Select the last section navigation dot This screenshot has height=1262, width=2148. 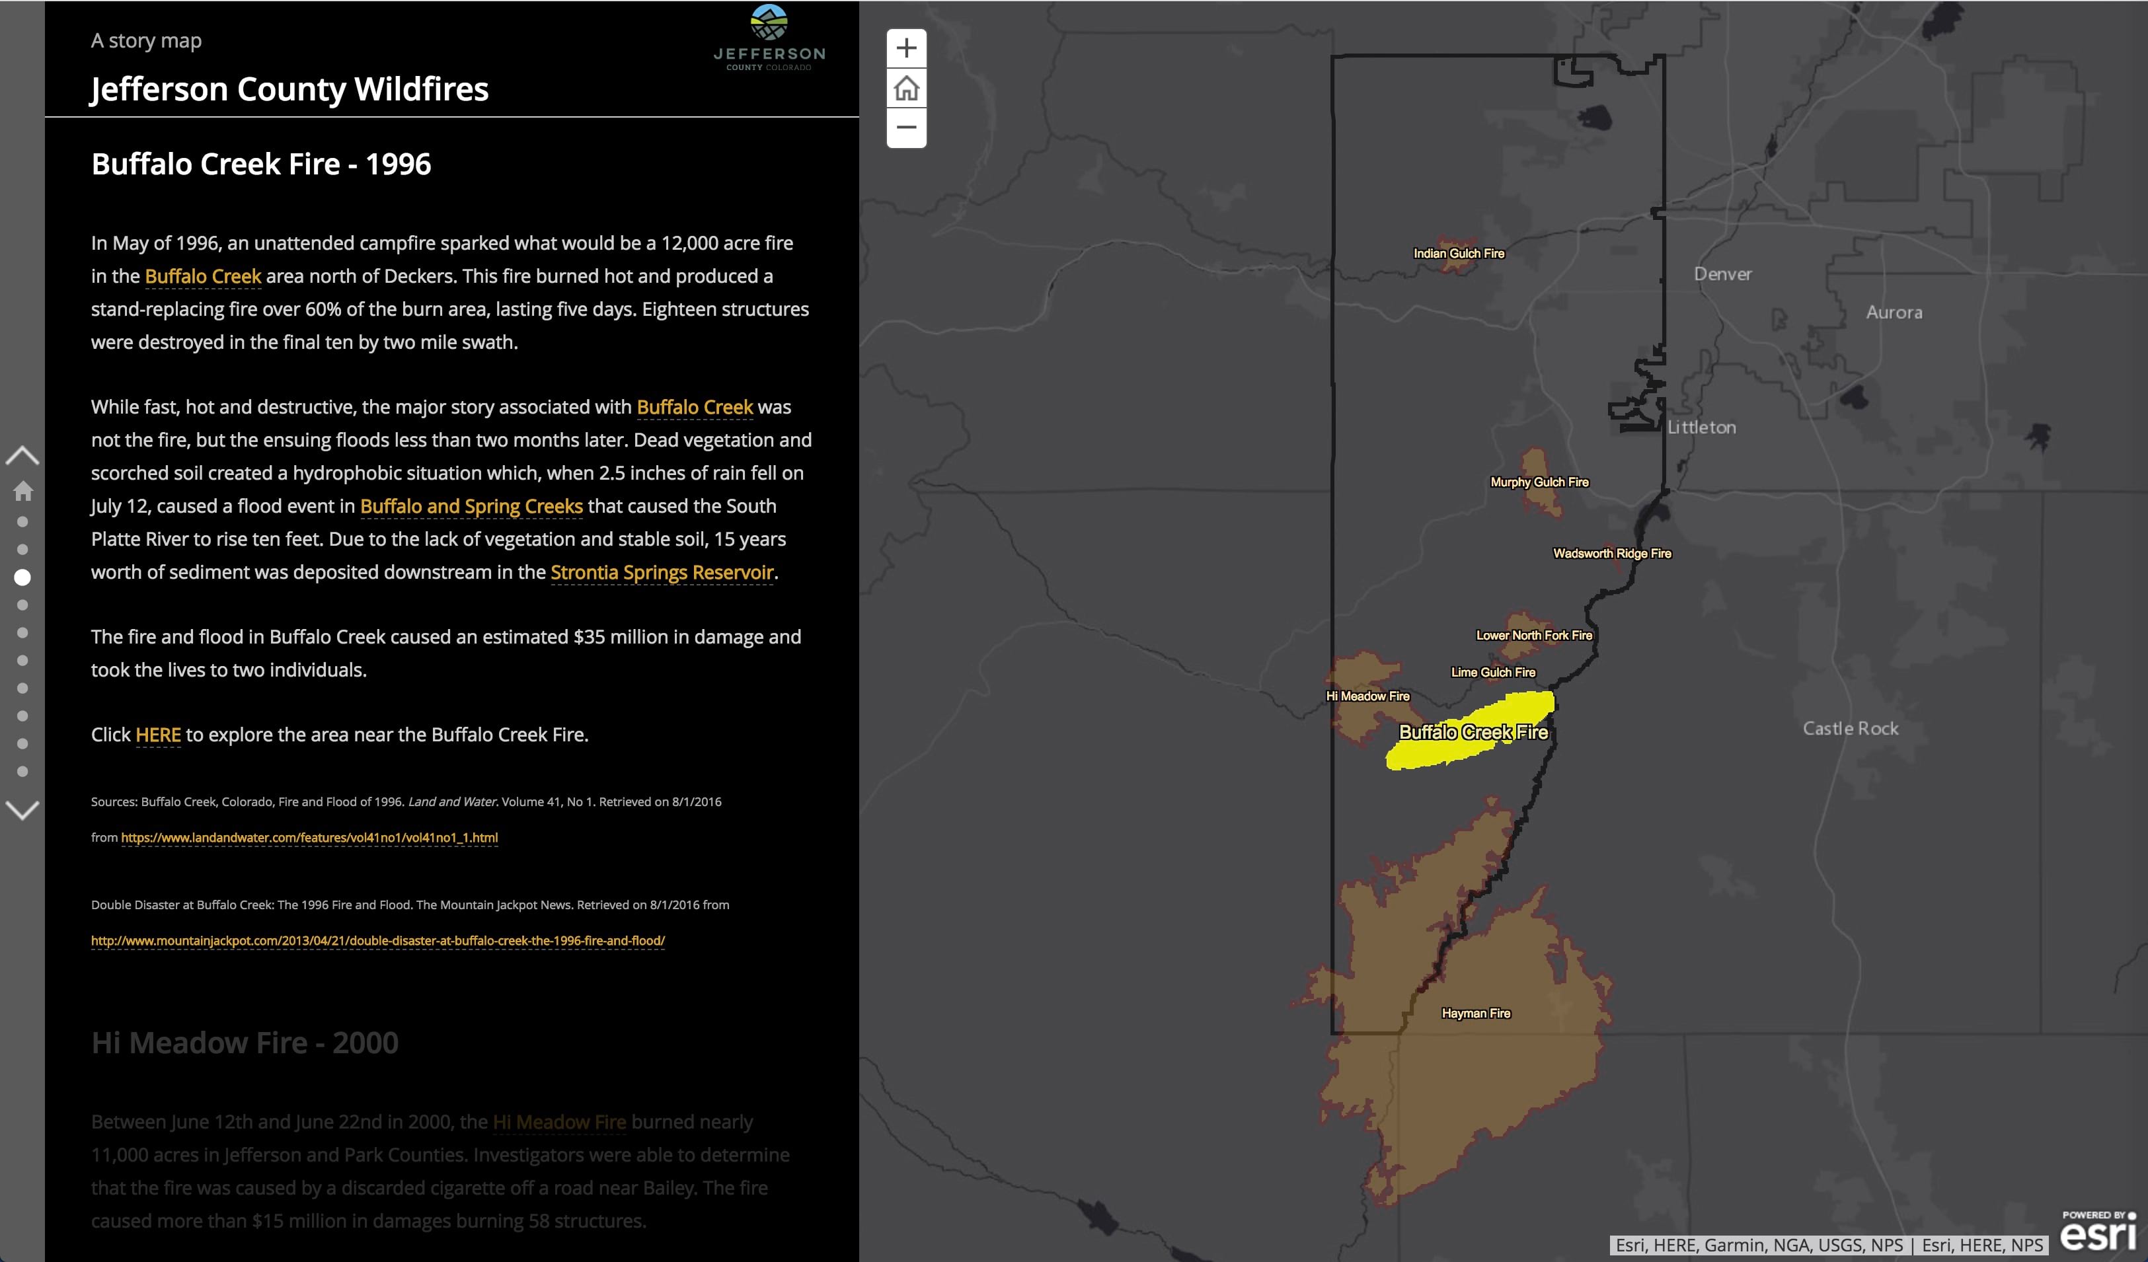(23, 772)
